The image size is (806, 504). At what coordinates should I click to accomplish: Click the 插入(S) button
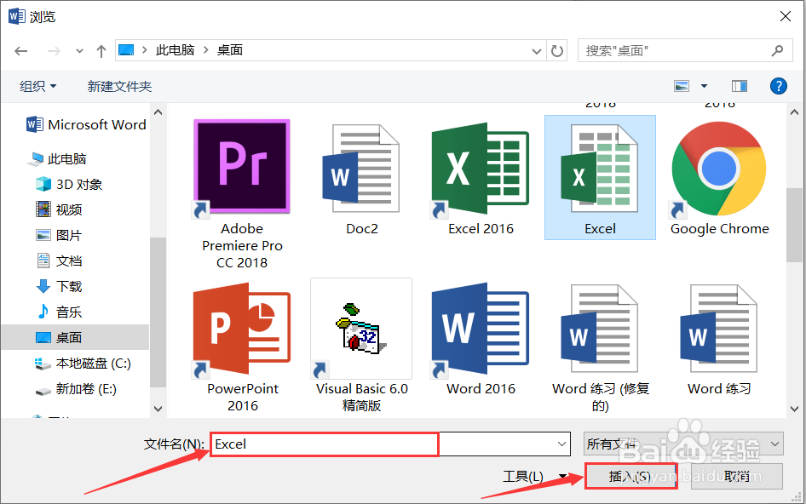point(630,476)
